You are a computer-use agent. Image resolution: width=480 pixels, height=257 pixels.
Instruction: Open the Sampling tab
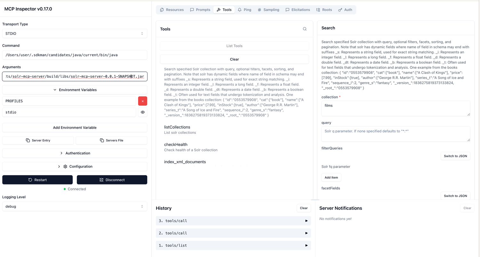coord(268,10)
